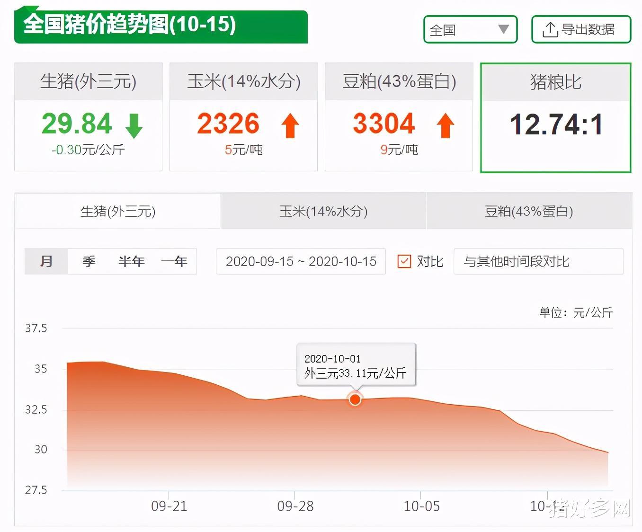642x532 pixels.
Task: Open the 全国 region dropdown
Action: pyautogui.click(x=470, y=29)
